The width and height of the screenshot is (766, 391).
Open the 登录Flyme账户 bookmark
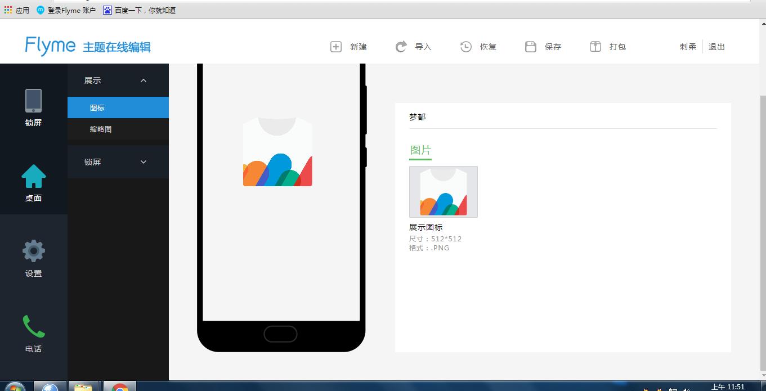point(67,10)
